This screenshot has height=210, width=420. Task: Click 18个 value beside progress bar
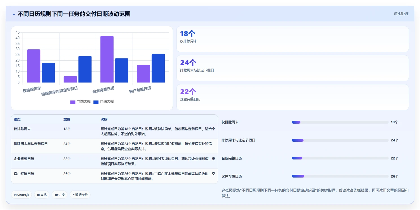[395, 122]
